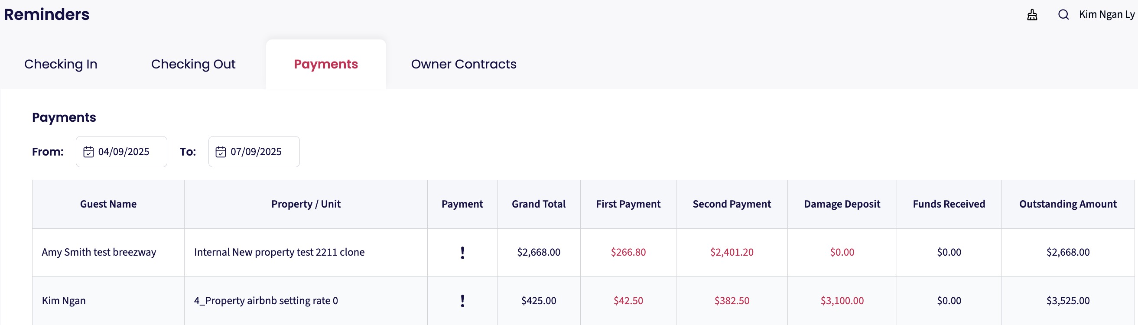This screenshot has width=1138, height=325.
Task: Open search with the magnifier icon
Action: [x=1063, y=15]
